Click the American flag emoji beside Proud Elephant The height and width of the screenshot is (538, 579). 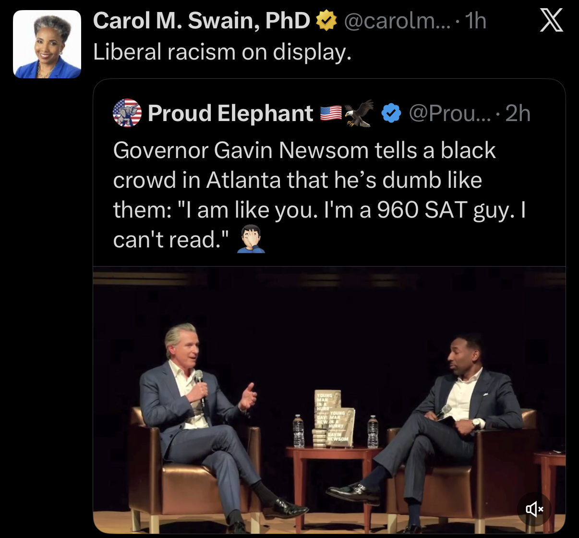[x=331, y=113]
